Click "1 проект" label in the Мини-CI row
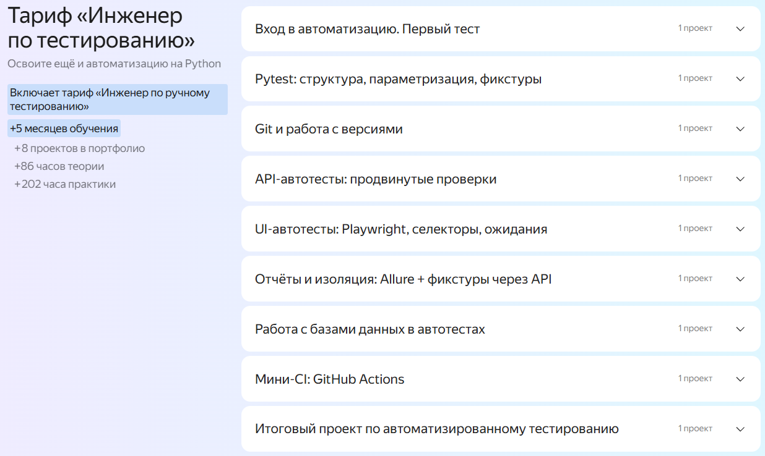Viewport: 765px width, 456px height. pos(695,379)
